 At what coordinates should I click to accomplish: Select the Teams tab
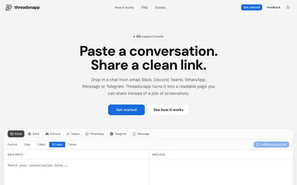[73, 134]
